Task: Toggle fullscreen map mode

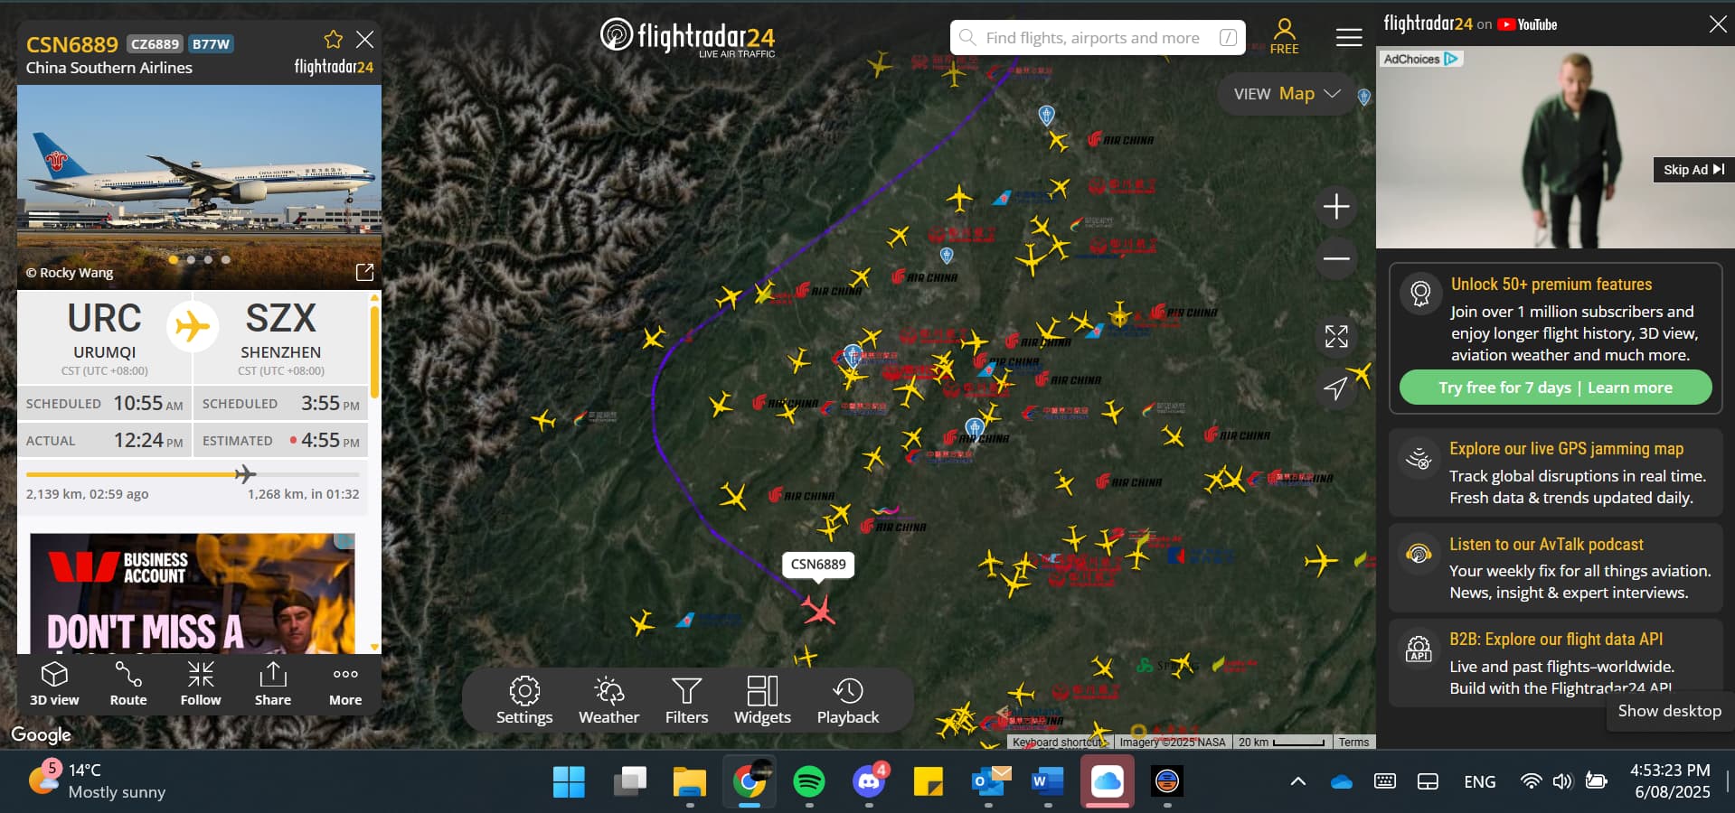Action: pos(1336,337)
